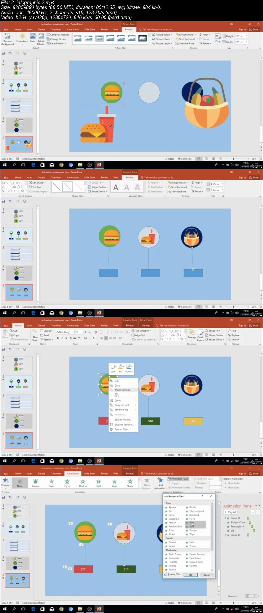Click the first WordArt style letter A
The image size is (263, 613).
tap(116, 187)
